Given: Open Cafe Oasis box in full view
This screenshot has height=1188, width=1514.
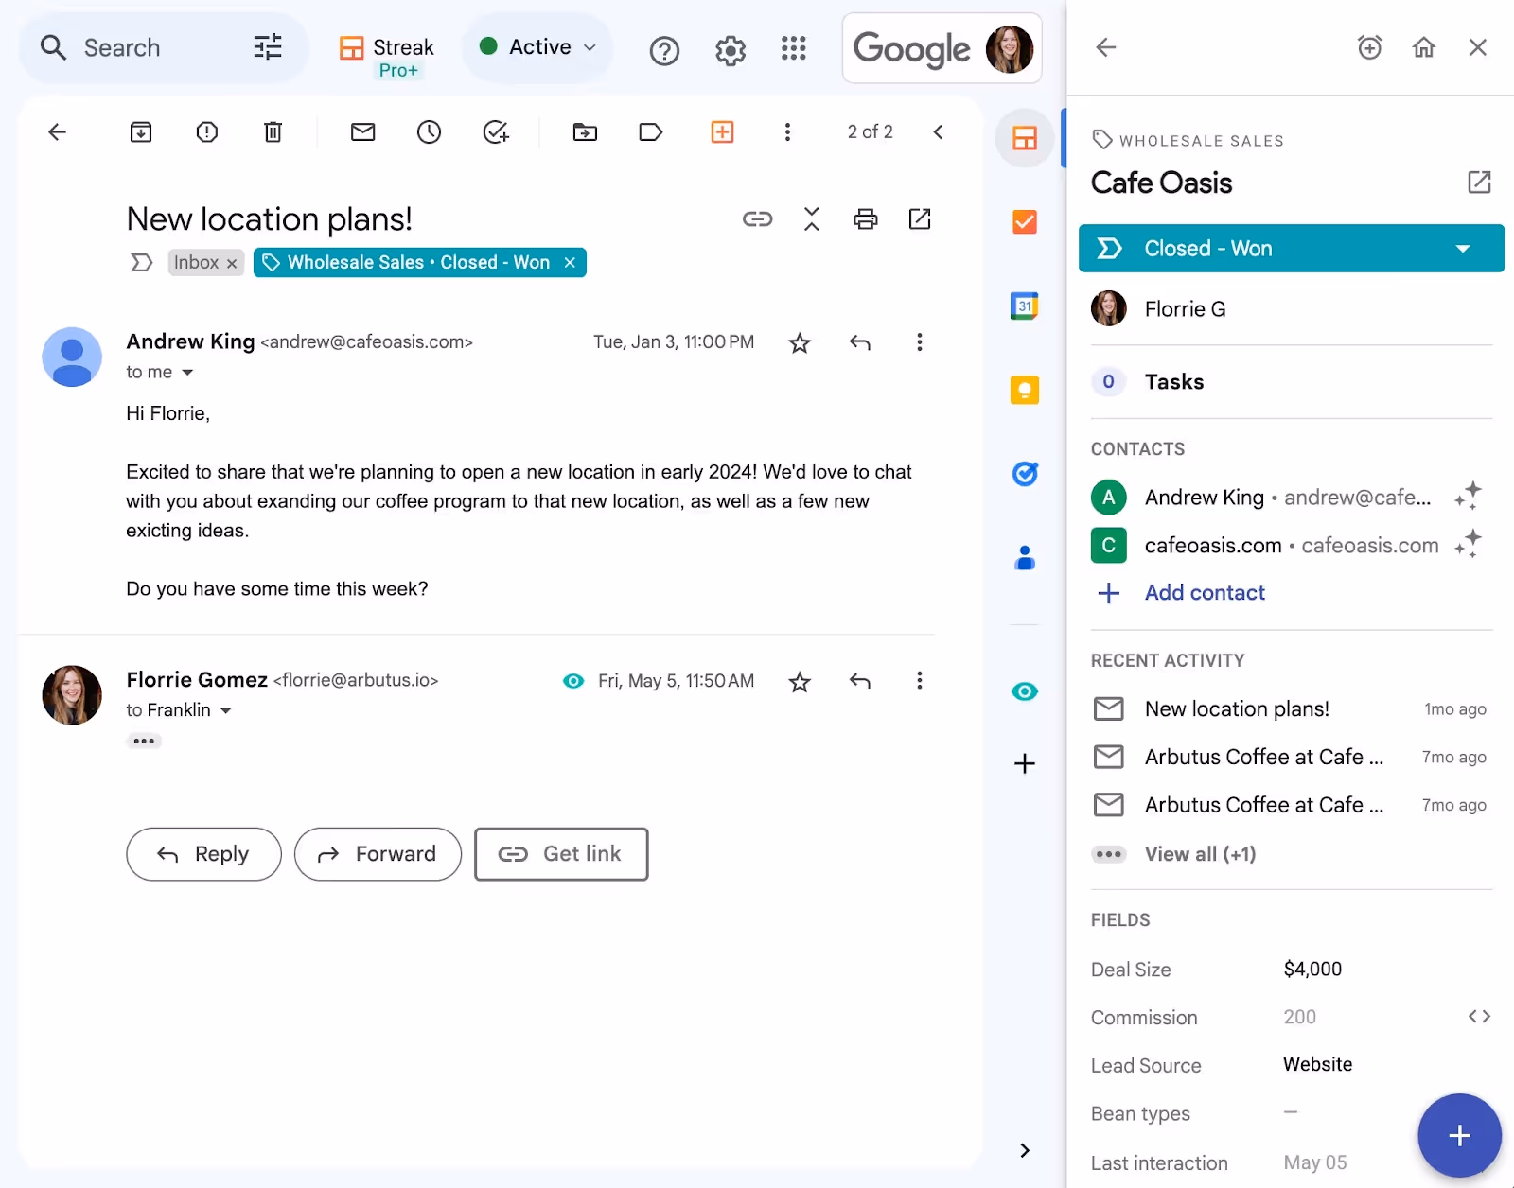Looking at the screenshot, I should coord(1479,182).
